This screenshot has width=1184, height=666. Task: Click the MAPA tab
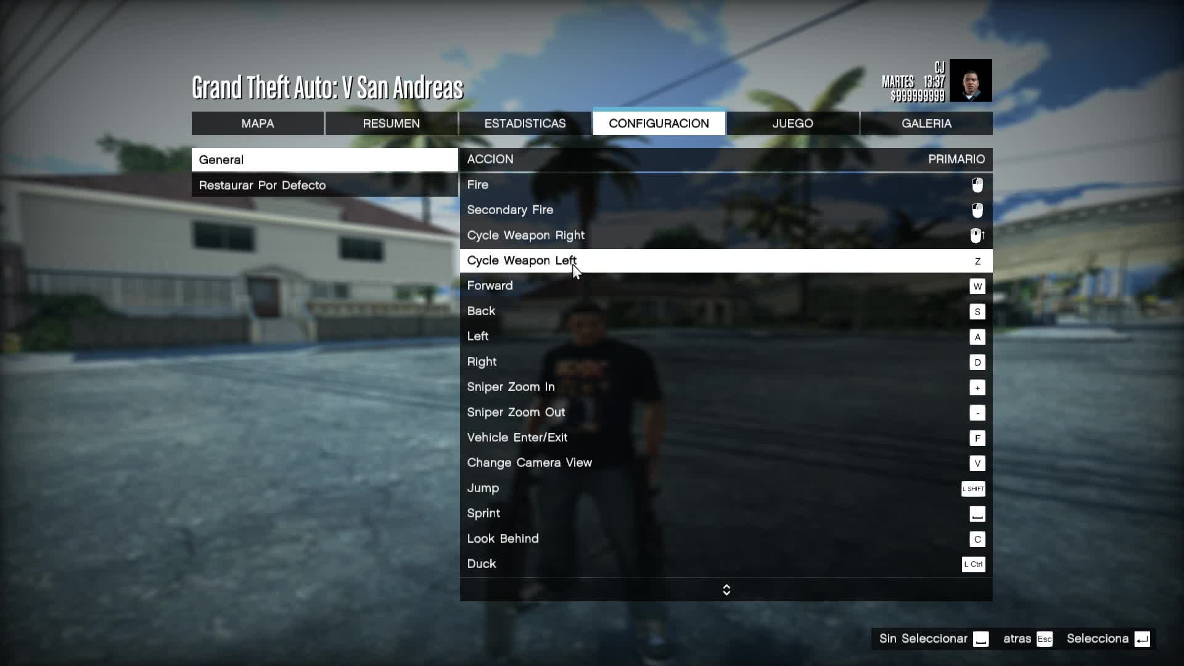(x=258, y=123)
